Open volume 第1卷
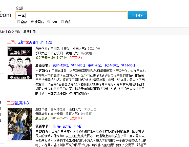The image size is (189, 147). (77, 126)
